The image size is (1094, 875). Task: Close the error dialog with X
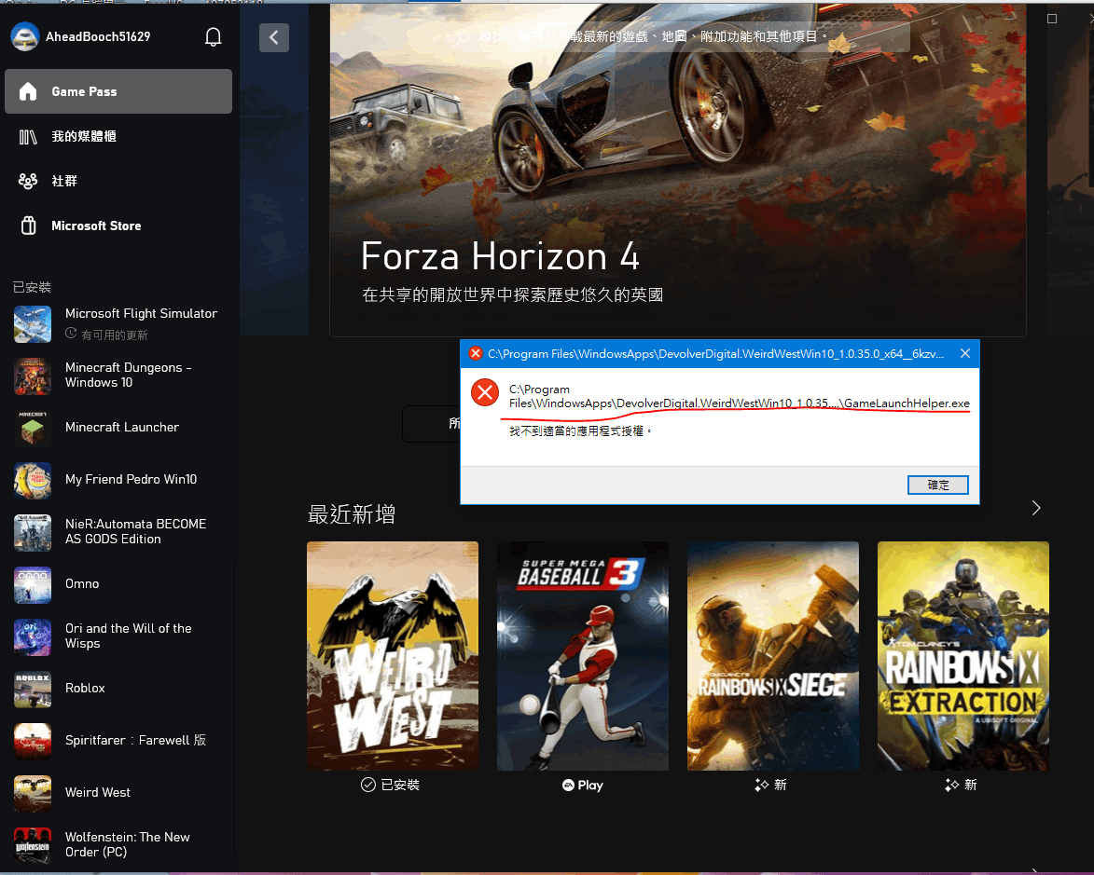[965, 353]
